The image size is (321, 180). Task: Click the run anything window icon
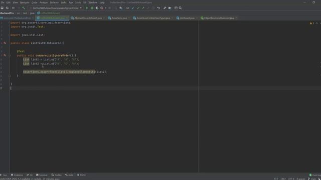[x=176, y=8]
